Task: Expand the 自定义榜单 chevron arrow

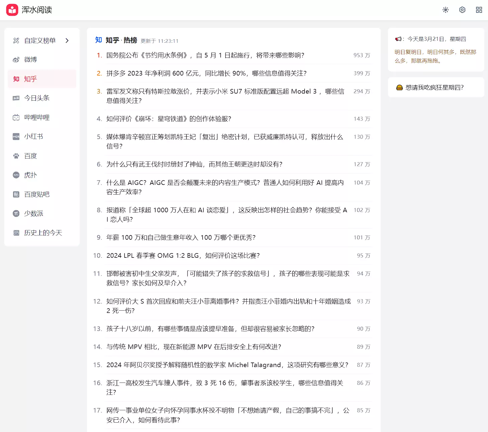Action: 67,40
